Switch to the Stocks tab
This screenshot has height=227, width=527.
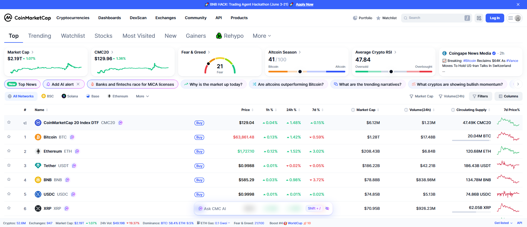click(x=103, y=36)
